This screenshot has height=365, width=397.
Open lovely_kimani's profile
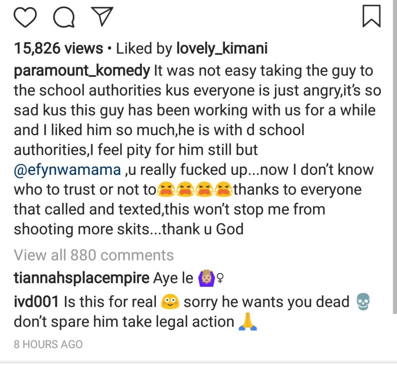click(x=222, y=48)
